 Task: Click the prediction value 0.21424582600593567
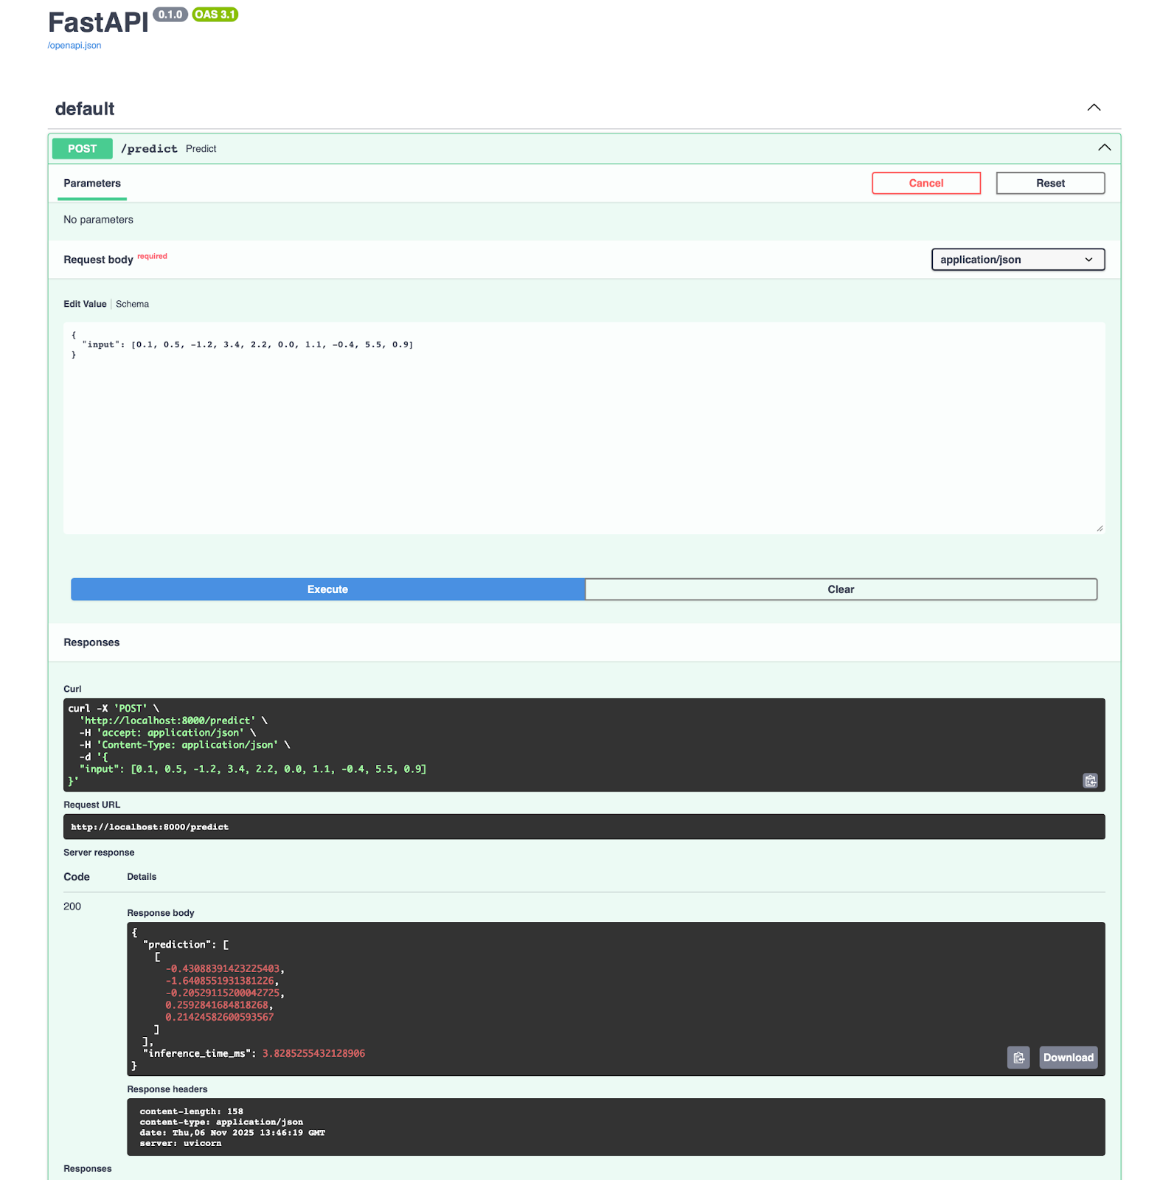click(220, 1017)
